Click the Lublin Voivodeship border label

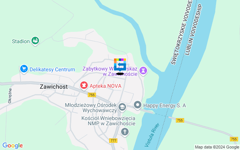click(x=193, y=30)
